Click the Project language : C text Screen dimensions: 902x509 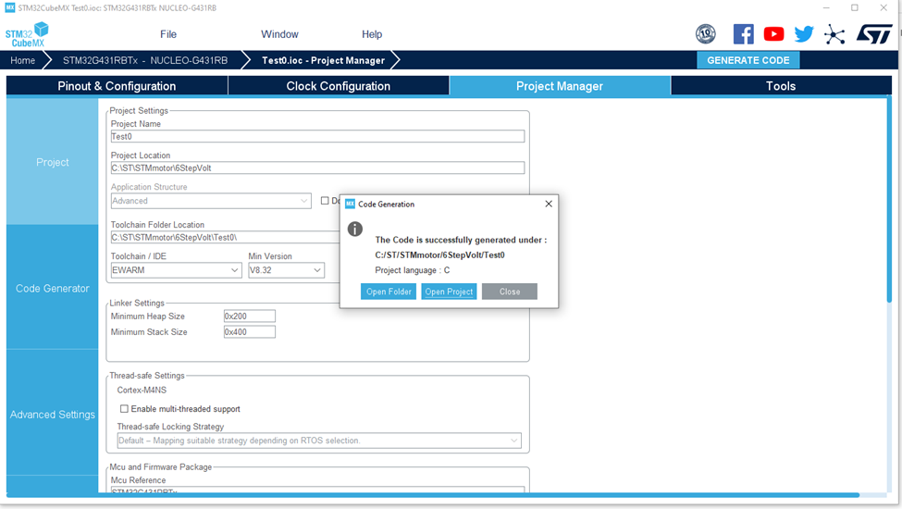coord(413,270)
